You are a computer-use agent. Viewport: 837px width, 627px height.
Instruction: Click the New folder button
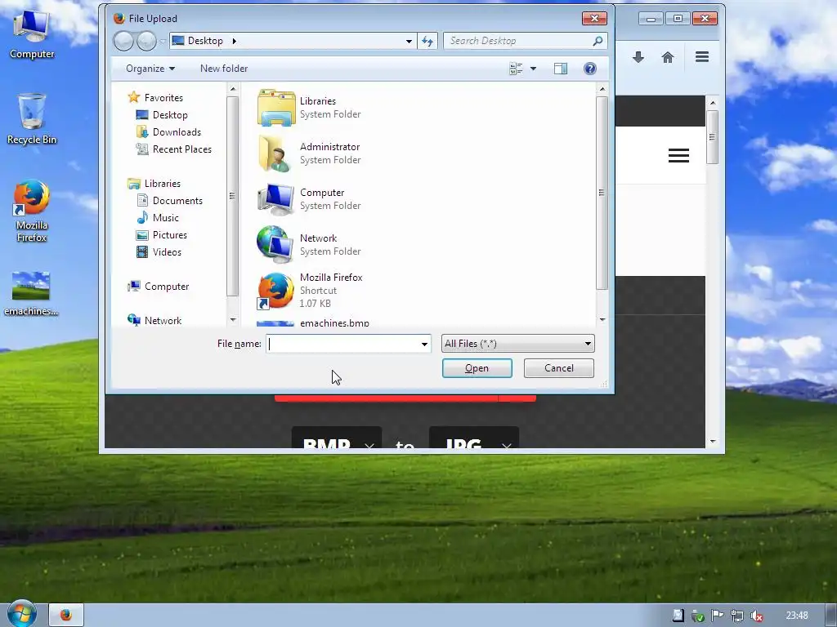224,69
